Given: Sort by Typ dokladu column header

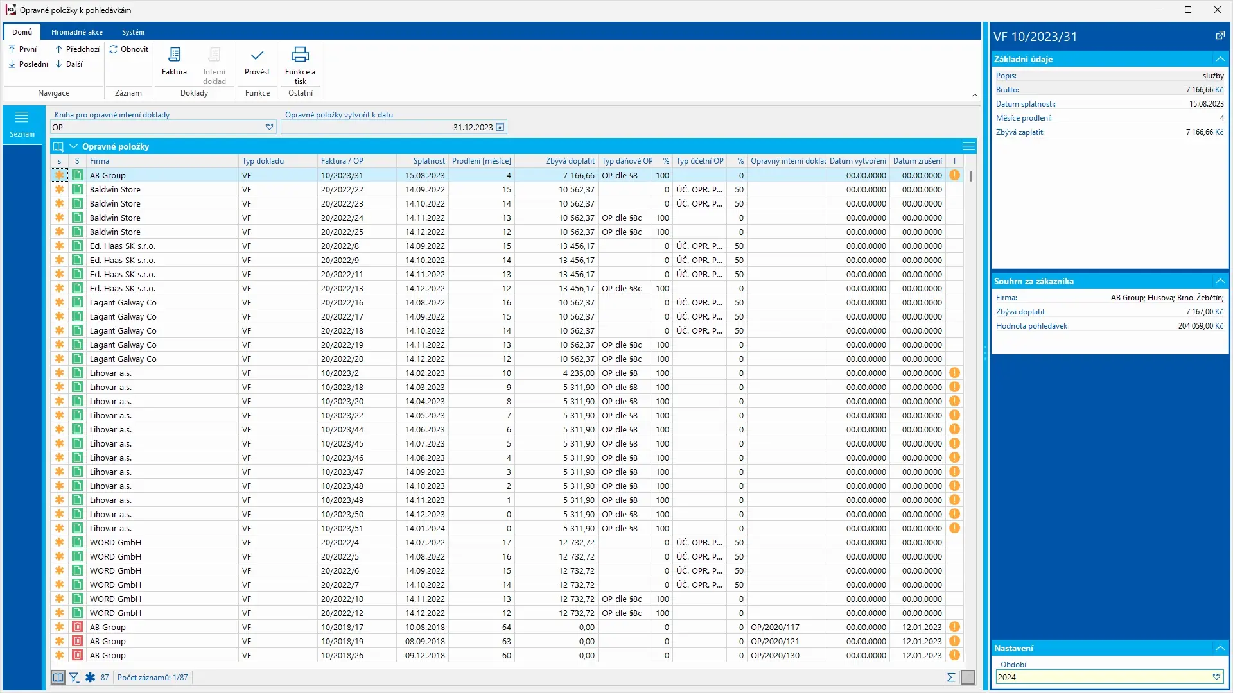Looking at the screenshot, I should coord(279,161).
